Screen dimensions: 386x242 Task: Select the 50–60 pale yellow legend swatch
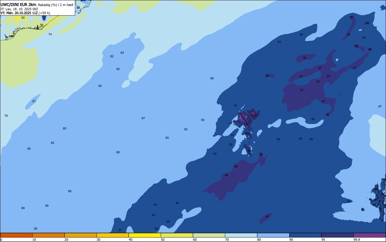[x=177, y=235]
